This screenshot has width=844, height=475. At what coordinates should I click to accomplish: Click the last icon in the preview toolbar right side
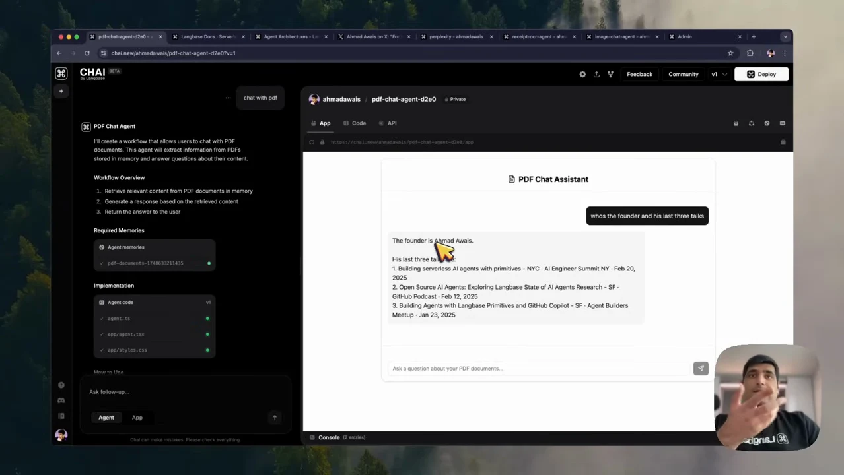click(x=783, y=123)
